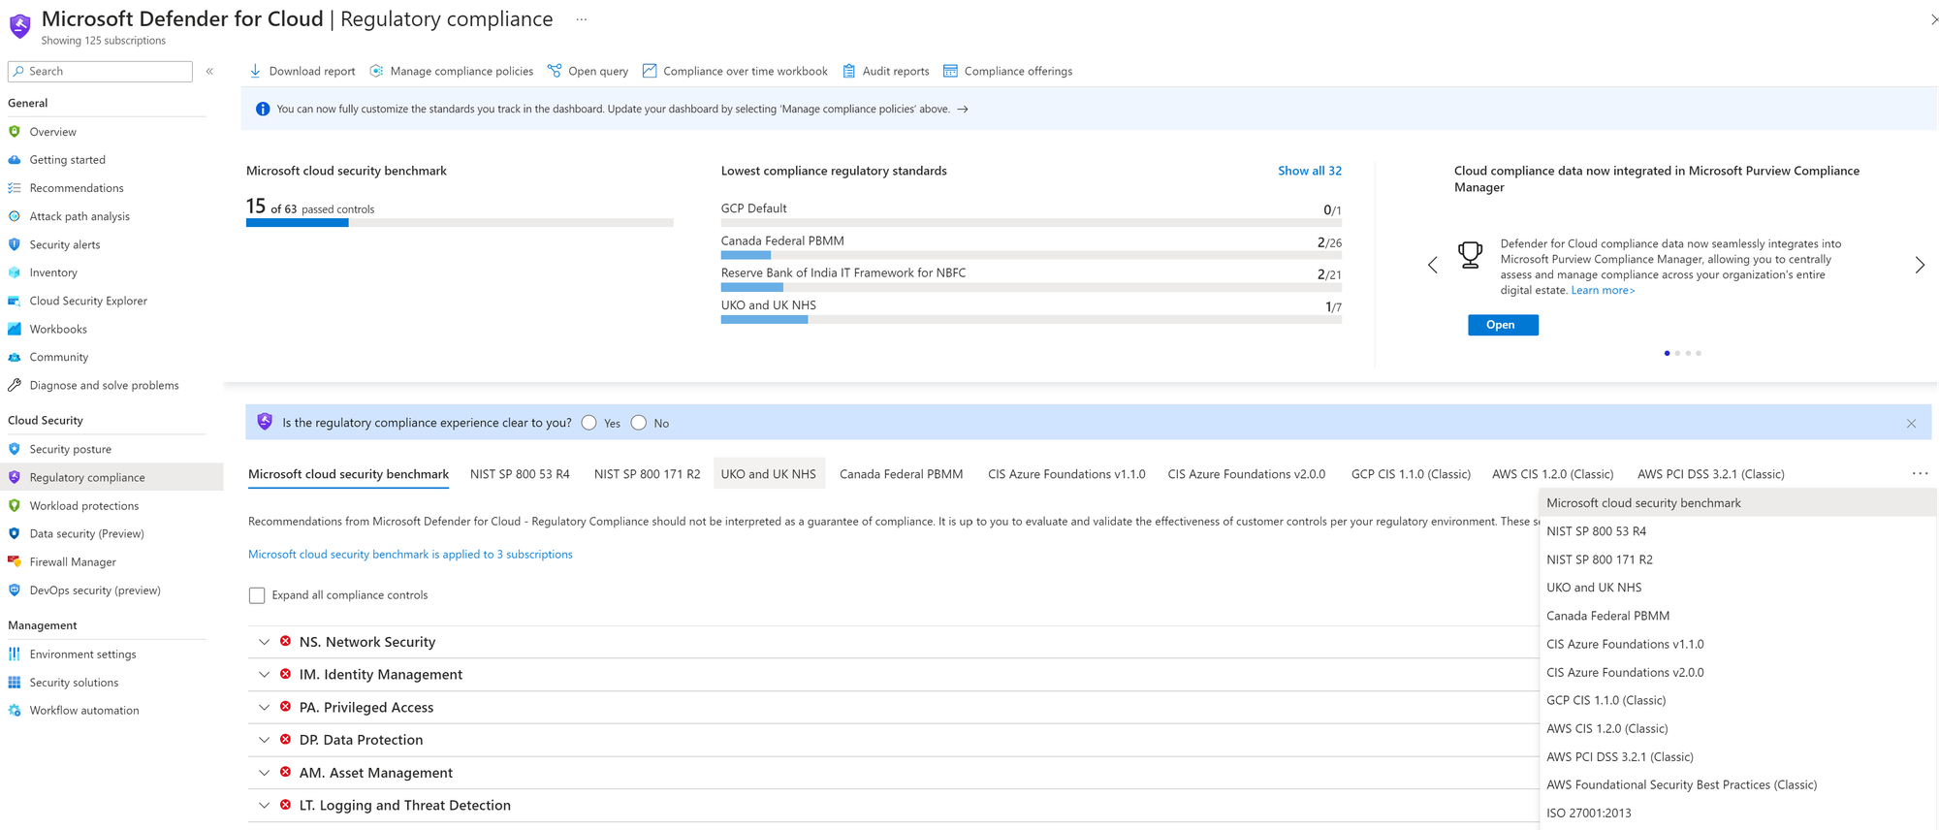Viewport: 1939px width, 830px height.
Task: Click the Canada Federal PBMM compliance bar
Action: coord(1032,255)
